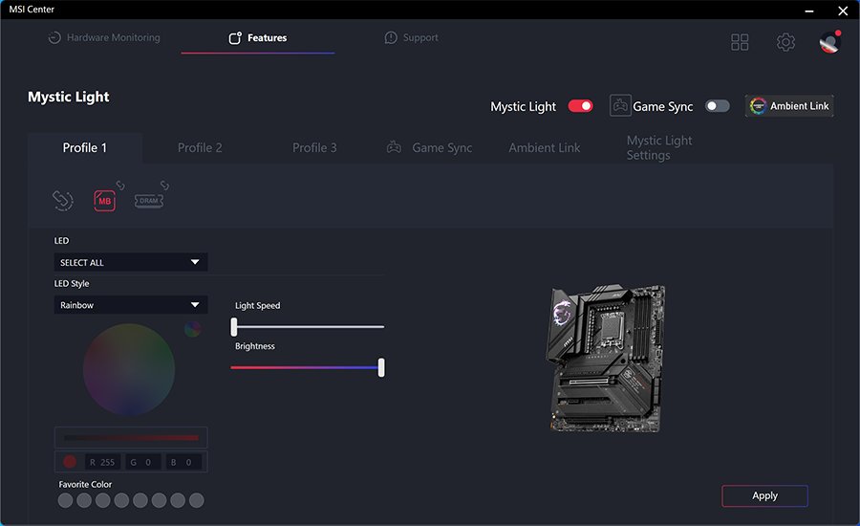Open the LED SELECT ALL dropdown
The image size is (860, 526).
pyautogui.click(x=131, y=262)
